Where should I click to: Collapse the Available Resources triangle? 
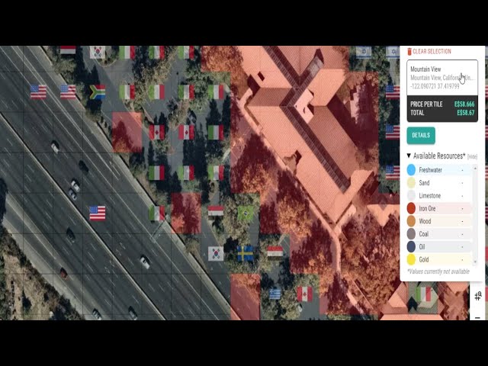[x=409, y=156]
